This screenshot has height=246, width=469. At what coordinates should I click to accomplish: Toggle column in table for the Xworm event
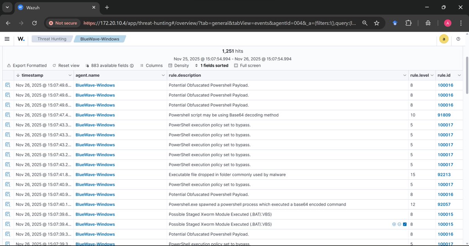pyautogui.click(x=405, y=224)
